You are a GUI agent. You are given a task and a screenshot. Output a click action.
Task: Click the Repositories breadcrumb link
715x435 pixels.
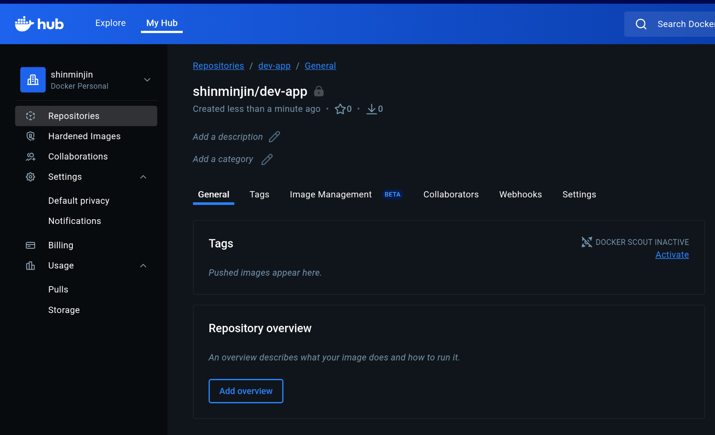(218, 66)
